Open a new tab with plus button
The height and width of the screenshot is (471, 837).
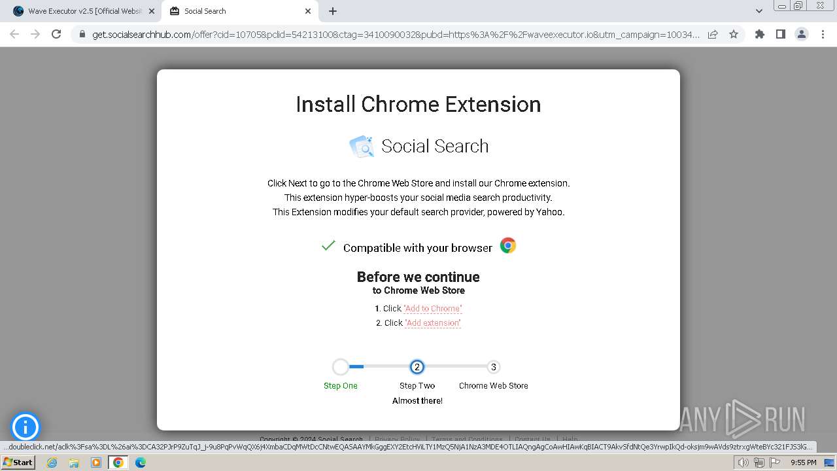[x=333, y=11]
